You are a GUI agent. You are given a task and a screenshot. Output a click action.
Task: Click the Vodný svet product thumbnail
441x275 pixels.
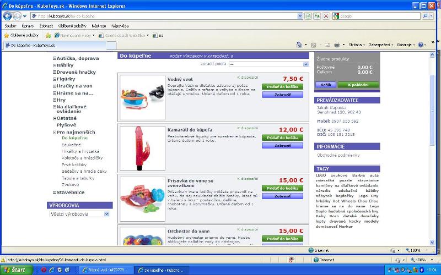[142, 96]
